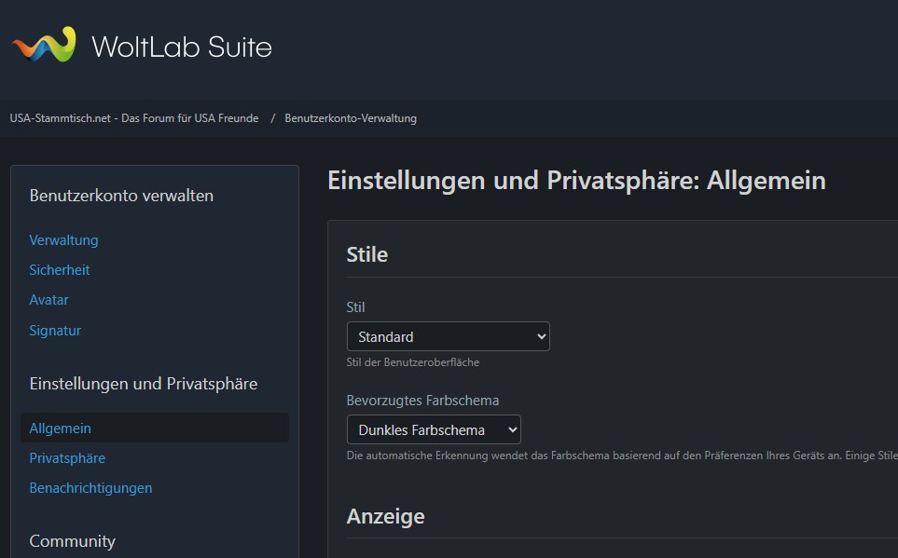Go to Benutzerkonto-Verwaltung breadcrumb
Viewport: 898px width, 558px height.
pos(351,118)
